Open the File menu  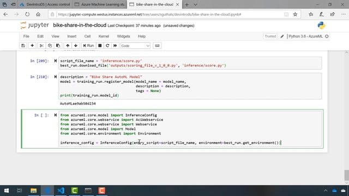point(26,36)
